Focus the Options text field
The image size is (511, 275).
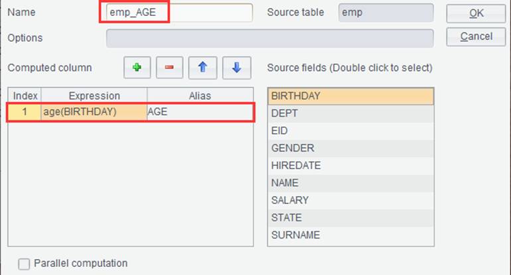[x=270, y=38]
